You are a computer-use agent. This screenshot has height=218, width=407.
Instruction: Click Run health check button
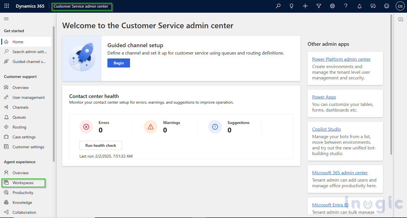(101, 145)
